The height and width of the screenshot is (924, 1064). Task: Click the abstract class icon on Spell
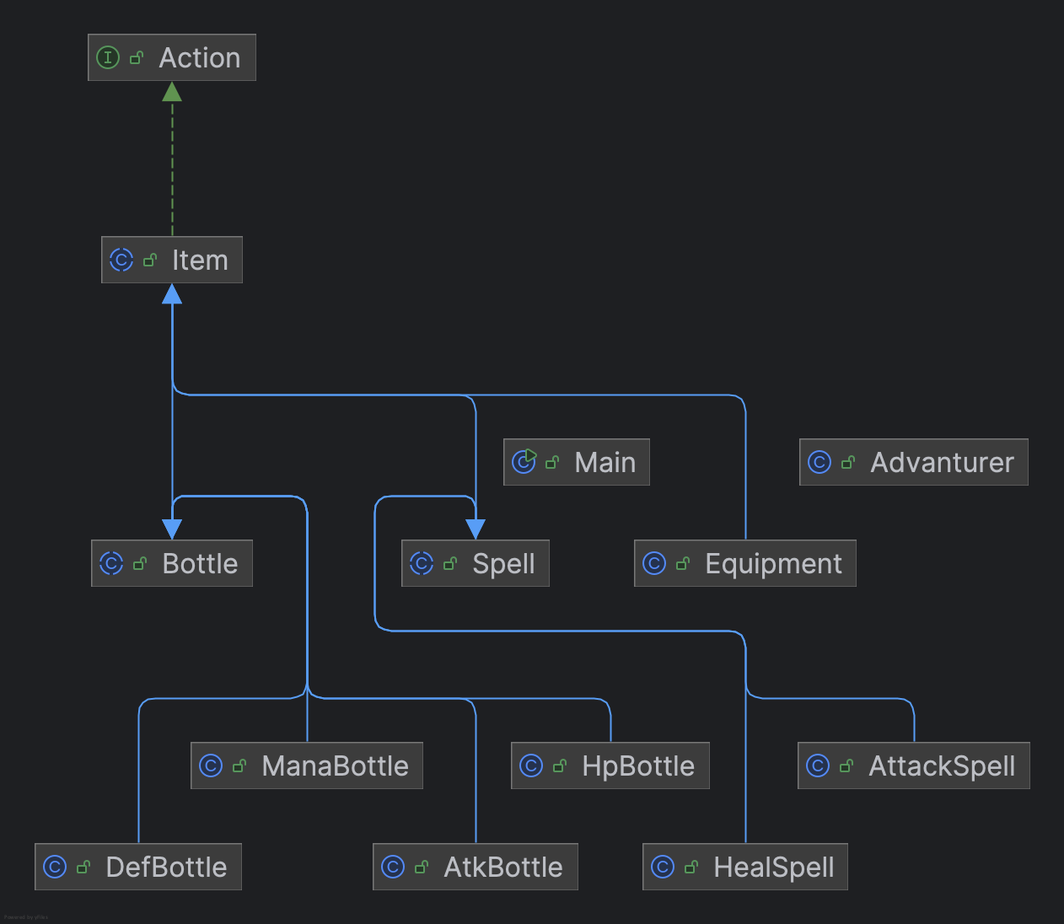click(x=422, y=563)
